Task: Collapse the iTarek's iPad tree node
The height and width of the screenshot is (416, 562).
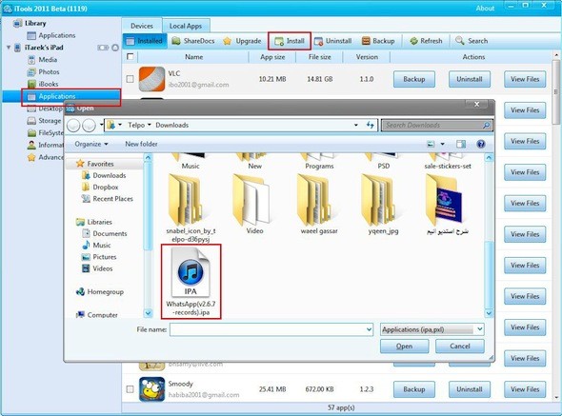Action: (x=9, y=48)
